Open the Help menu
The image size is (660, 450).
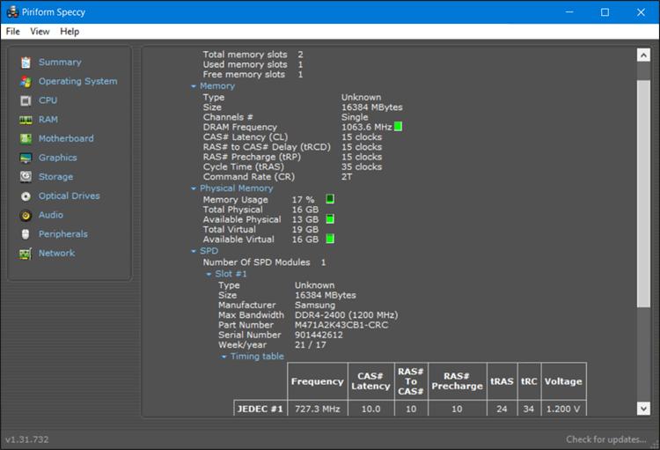point(70,32)
